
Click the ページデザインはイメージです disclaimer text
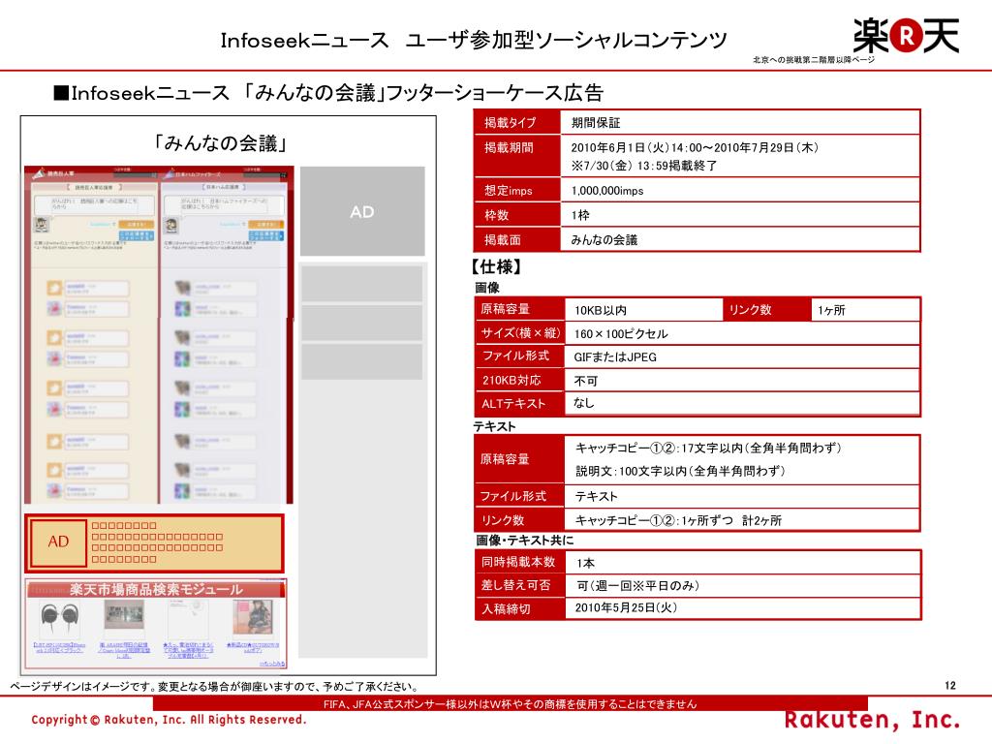[214, 687]
